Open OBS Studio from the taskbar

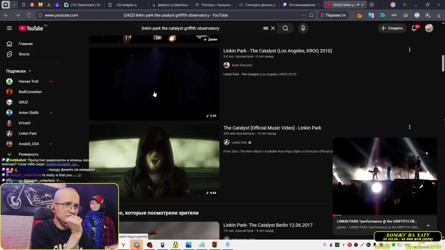click(149, 245)
